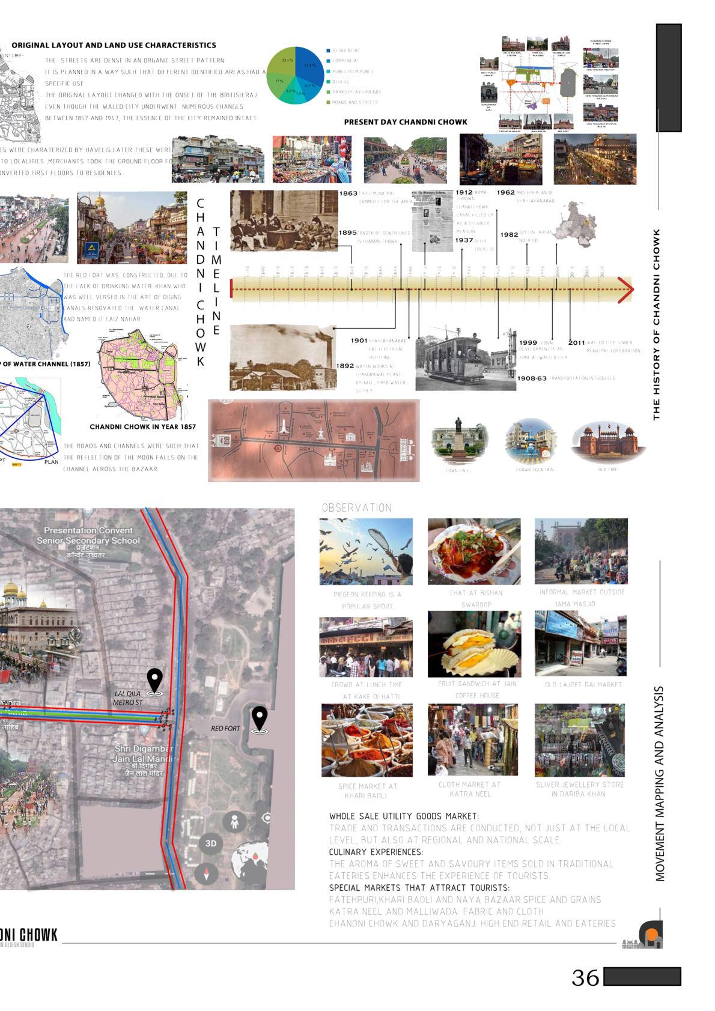Select the Parks/Playgrounds legend swatch
715x1011 pixels.
point(328,92)
